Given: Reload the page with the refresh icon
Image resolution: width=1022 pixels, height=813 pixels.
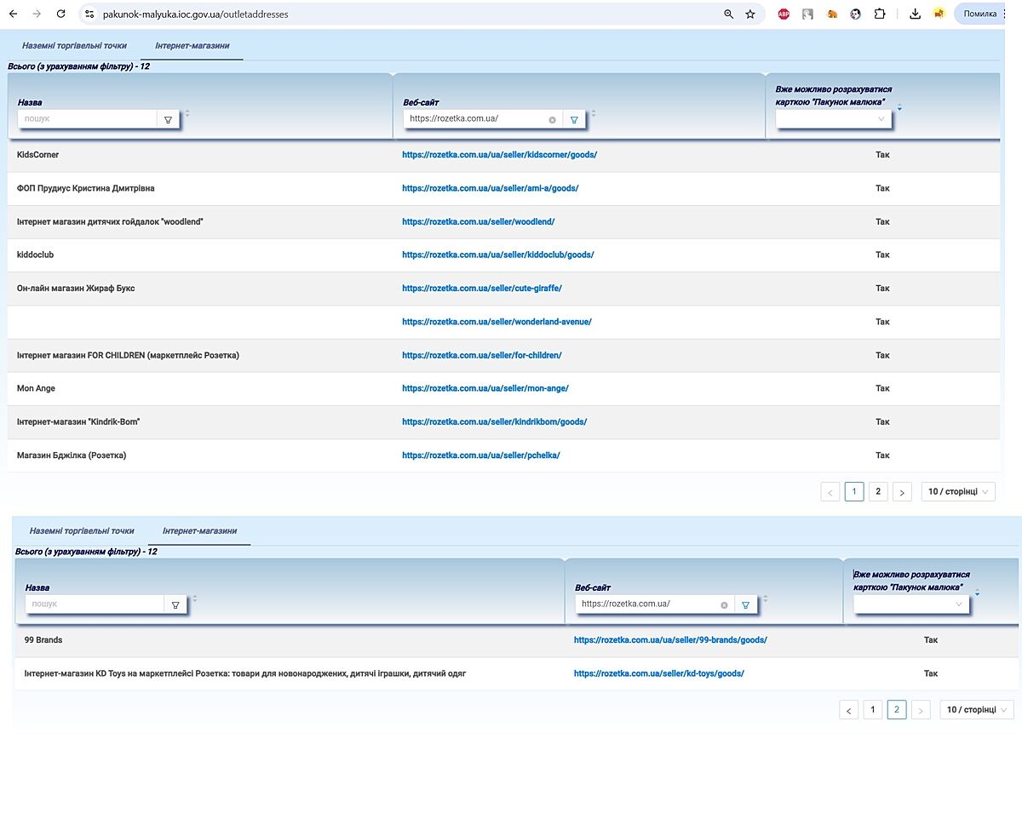Looking at the screenshot, I should pos(60,14).
